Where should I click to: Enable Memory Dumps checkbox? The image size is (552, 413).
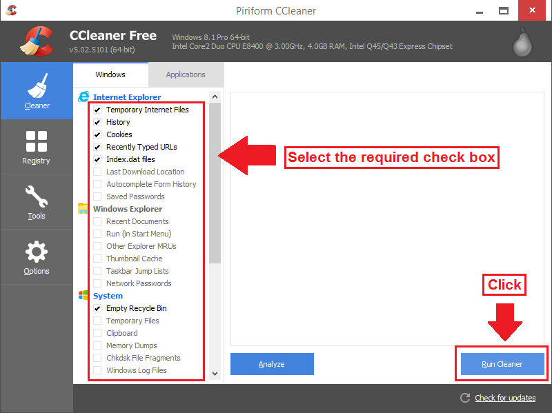pos(97,345)
